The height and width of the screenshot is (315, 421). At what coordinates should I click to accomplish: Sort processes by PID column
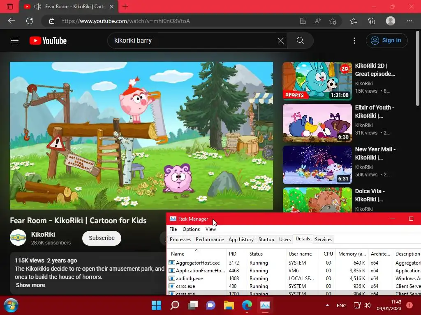click(236, 253)
